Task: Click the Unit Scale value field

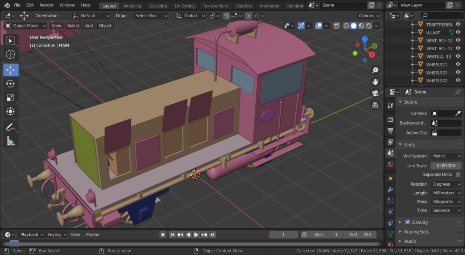Action: [446, 166]
